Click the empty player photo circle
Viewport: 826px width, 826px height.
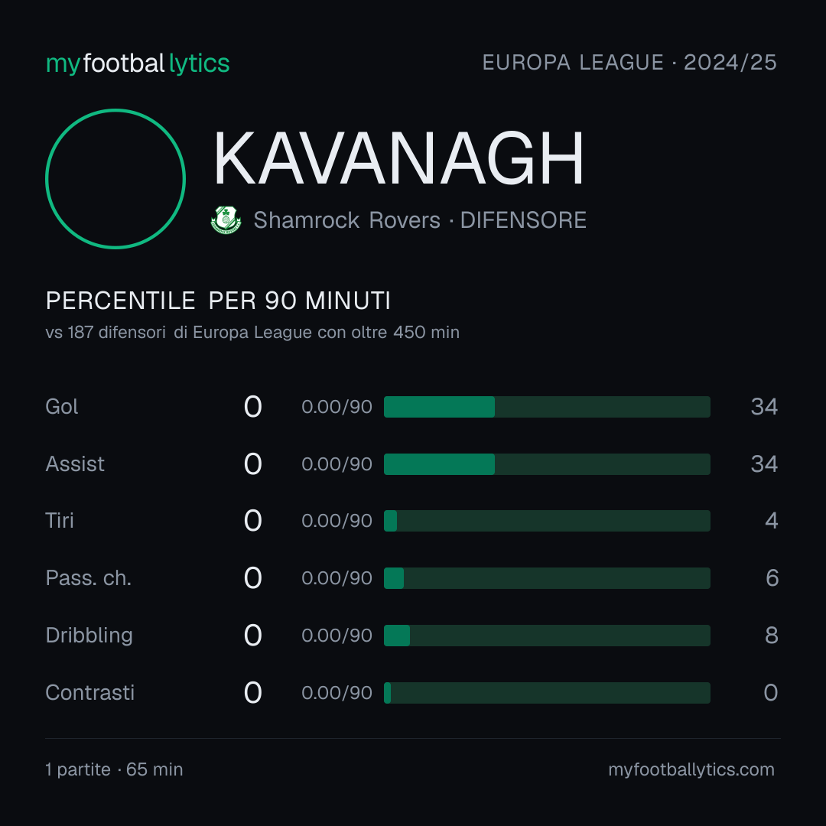[115, 178]
